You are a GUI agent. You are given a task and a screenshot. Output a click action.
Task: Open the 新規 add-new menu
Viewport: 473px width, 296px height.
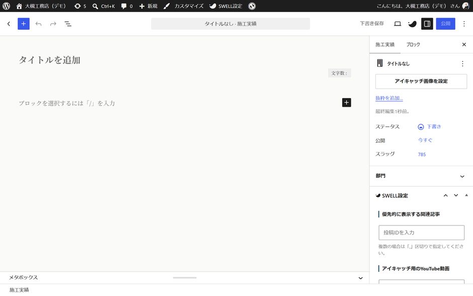pyautogui.click(x=148, y=6)
